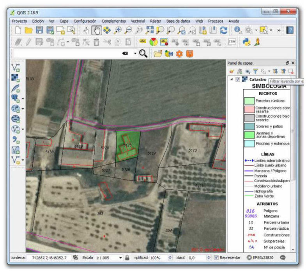
Task: Expand hidden toolbar items with chevron
Action: coord(279,30)
